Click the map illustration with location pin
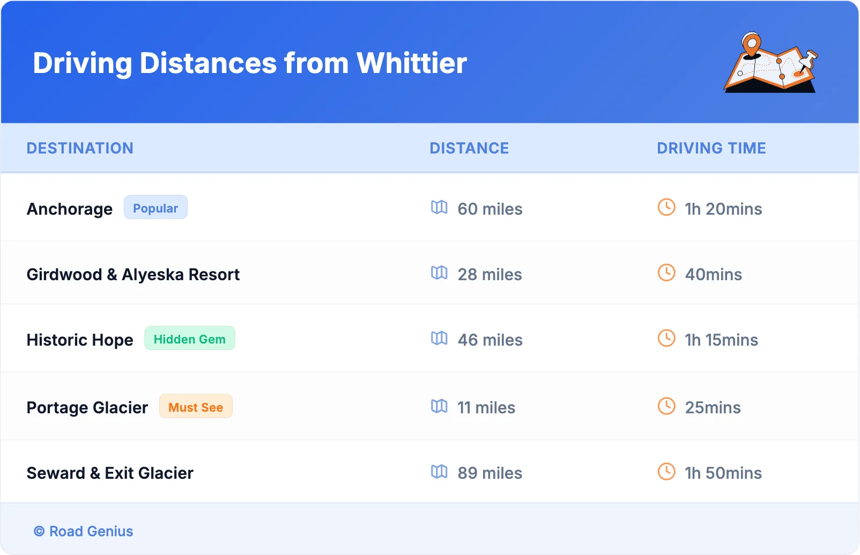Image resolution: width=860 pixels, height=555 pixels. [x=770, y=62]
